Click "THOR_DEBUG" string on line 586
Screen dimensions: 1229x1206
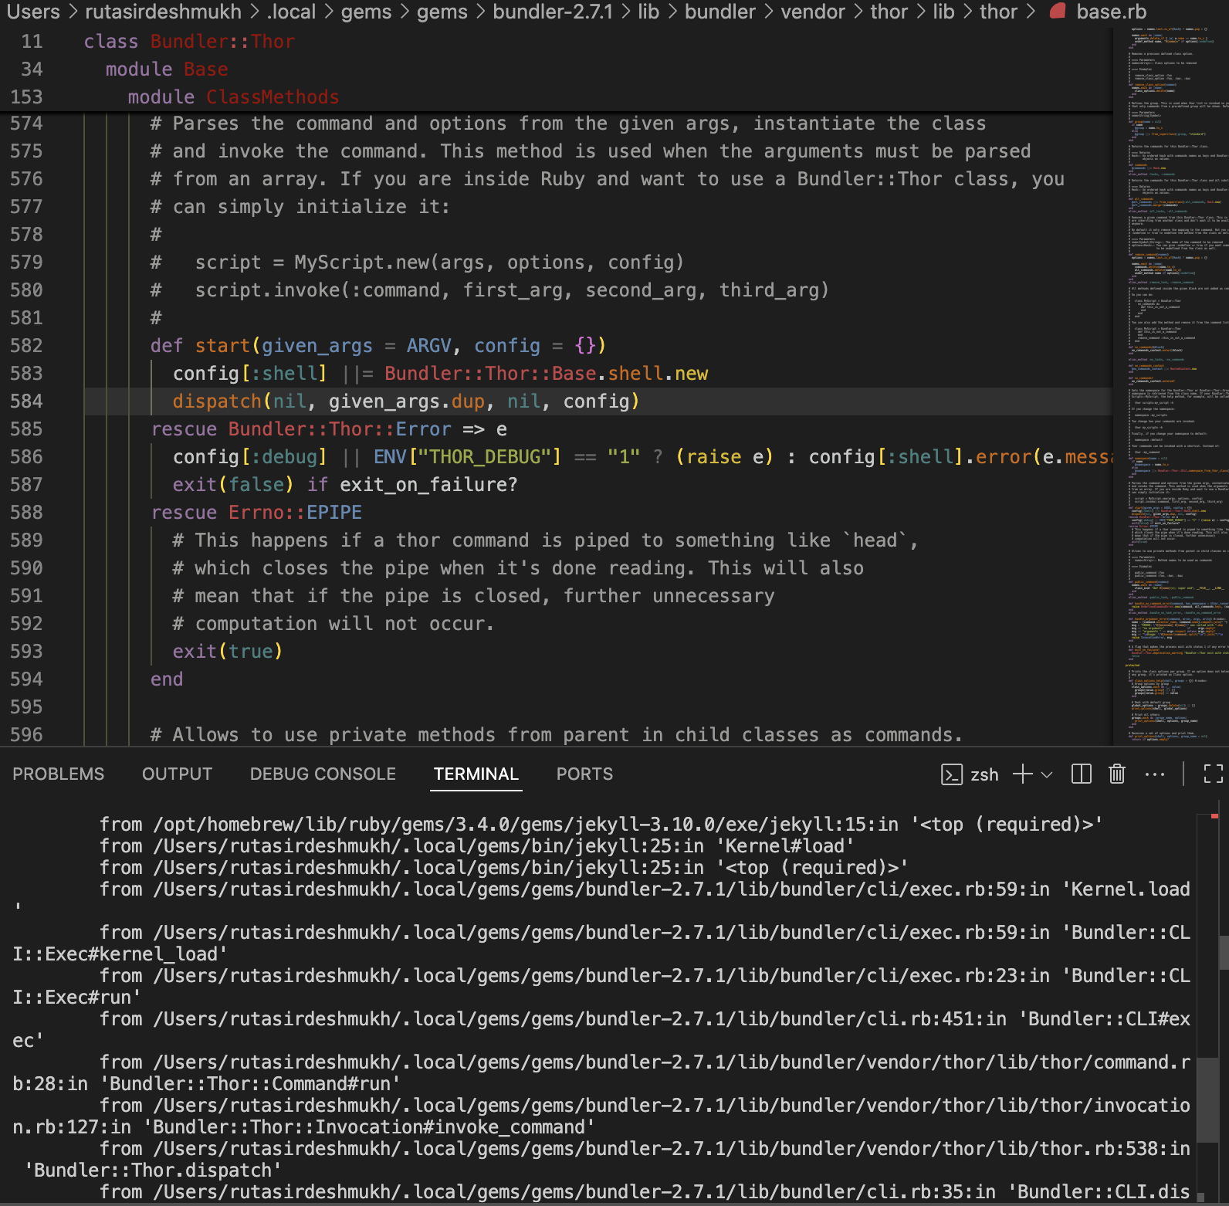489,457
